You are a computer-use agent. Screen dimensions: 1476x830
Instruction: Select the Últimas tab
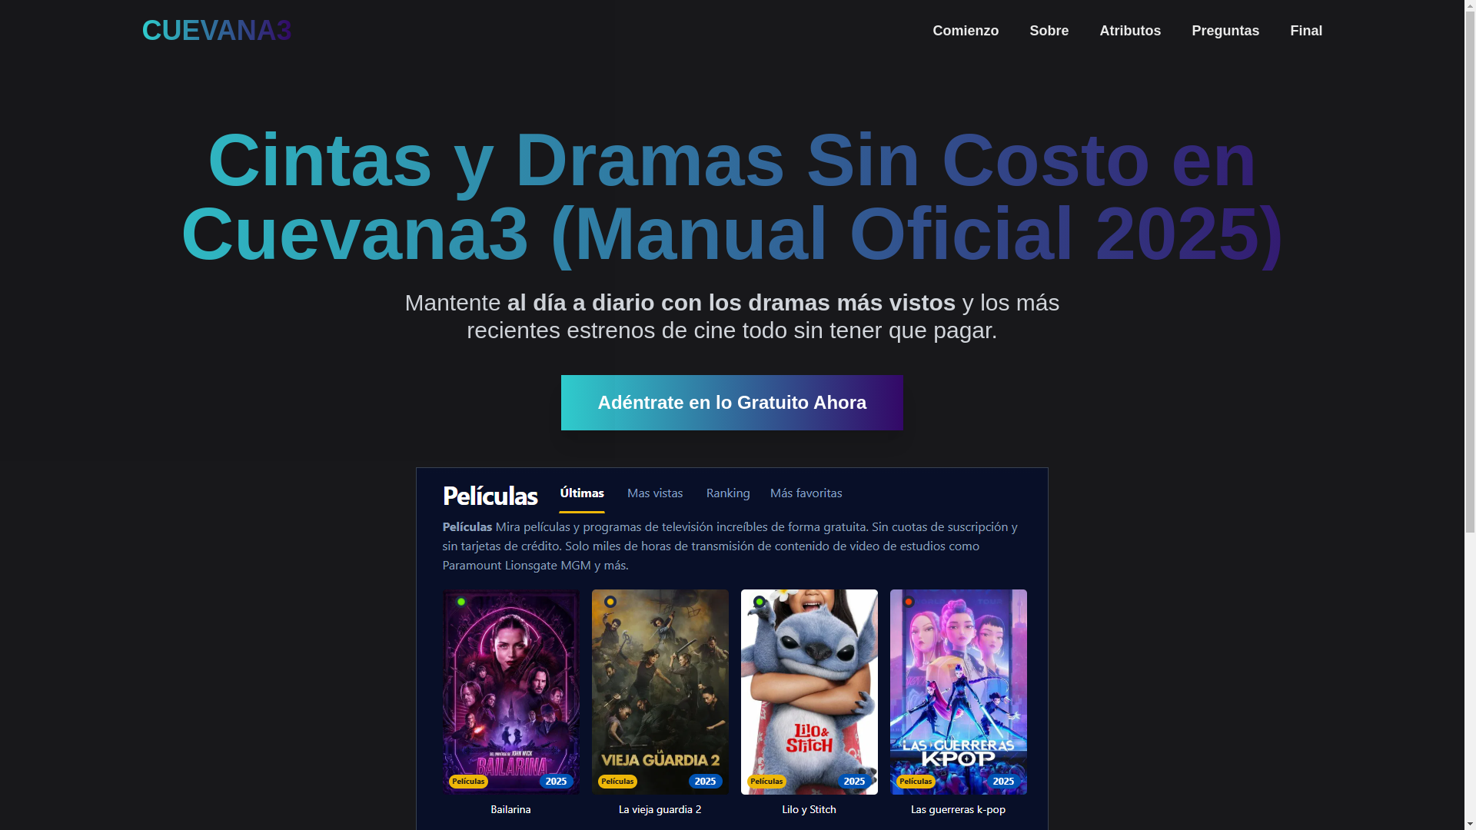(x=582, y=493)
